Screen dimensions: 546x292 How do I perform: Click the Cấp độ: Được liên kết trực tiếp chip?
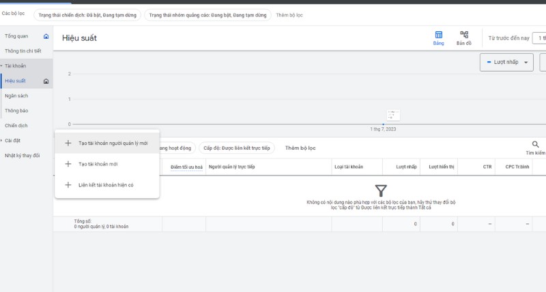click(237, 148)
